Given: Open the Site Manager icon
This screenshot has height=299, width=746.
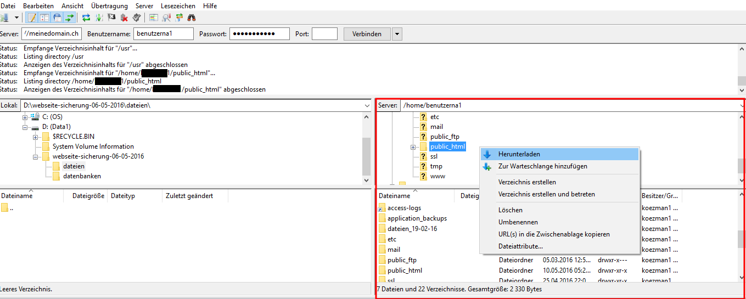Looking at the screenshot, I should [x=3, y=18].
